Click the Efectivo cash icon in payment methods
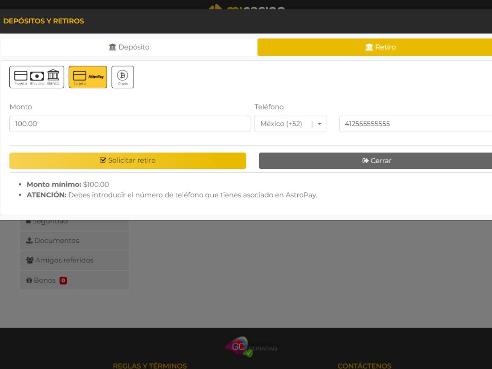492x369 pixels. (37, 76)
